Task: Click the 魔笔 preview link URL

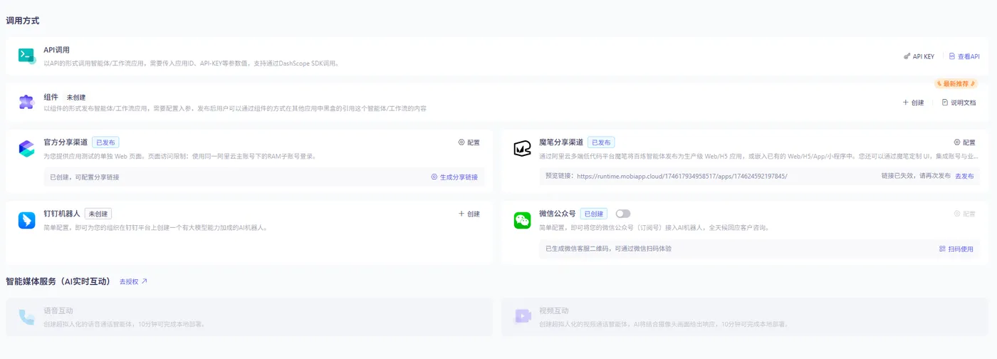Action: pos(682,176)
